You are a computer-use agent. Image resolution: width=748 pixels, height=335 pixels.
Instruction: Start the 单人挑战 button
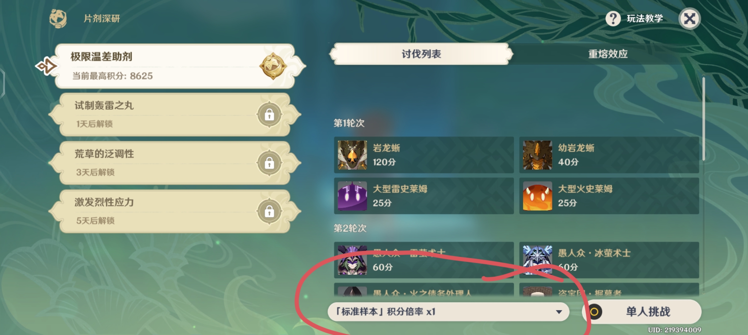click(642, 312)
